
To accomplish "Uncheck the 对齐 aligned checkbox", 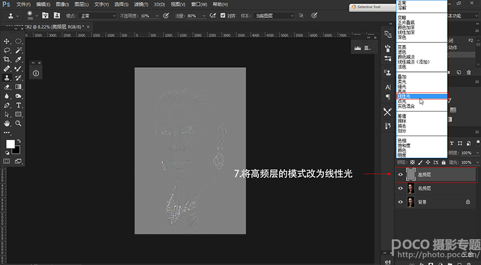I will click(x=224, y=16).
